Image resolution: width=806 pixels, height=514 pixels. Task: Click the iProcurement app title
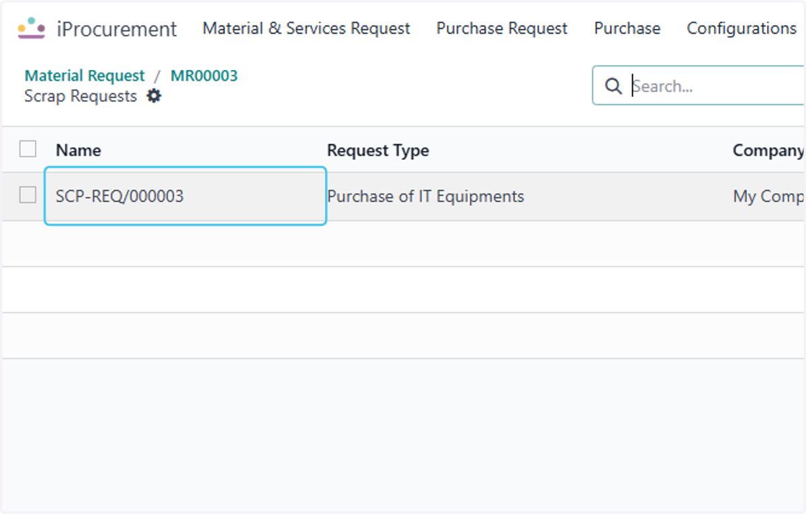click(117, 29)
